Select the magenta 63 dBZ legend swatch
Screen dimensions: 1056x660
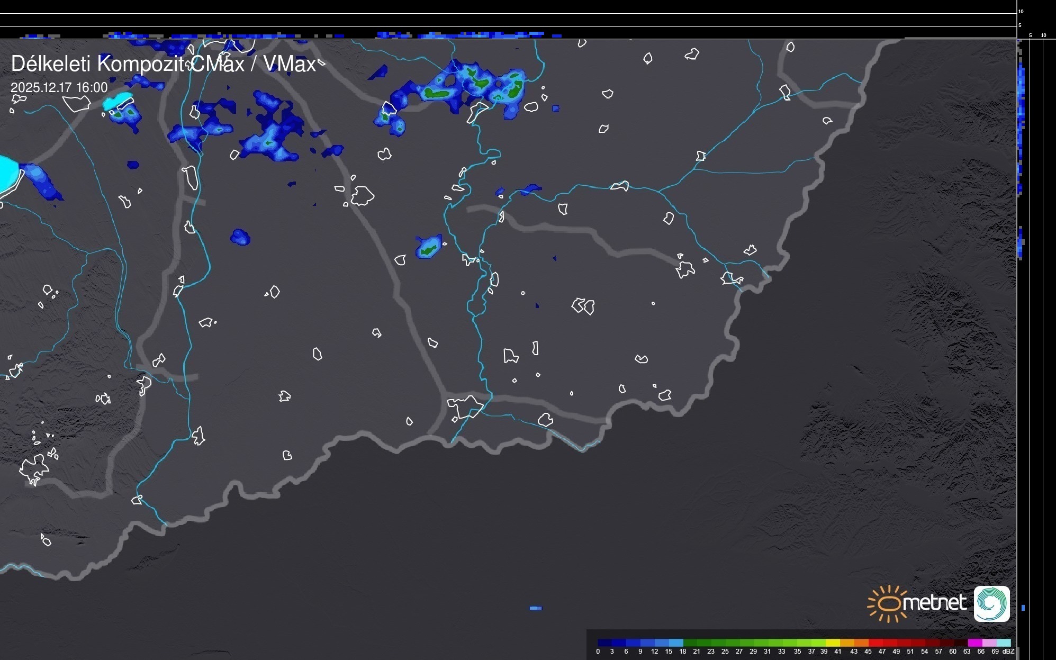pos(974,643)
